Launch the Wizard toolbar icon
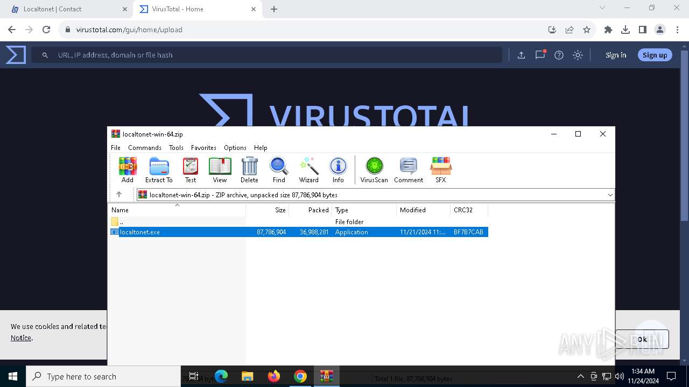Screen dimensions: 689x387 pos(309,170)
